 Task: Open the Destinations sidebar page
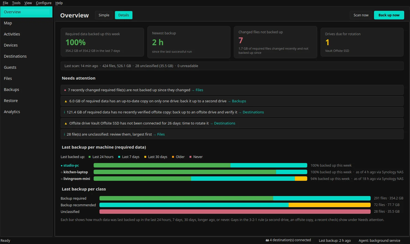(26, 56)
